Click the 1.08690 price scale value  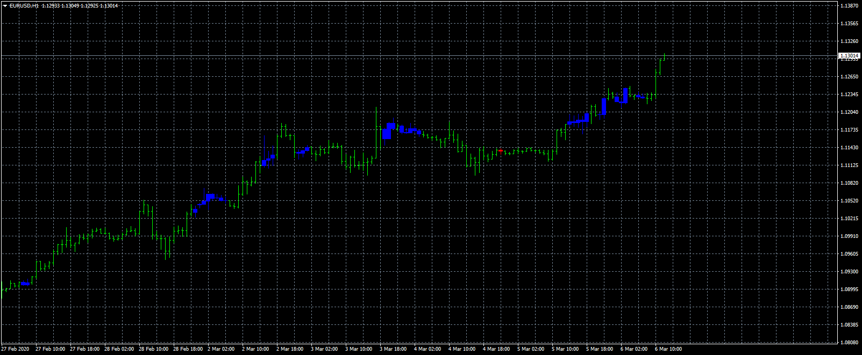(849, 307)
